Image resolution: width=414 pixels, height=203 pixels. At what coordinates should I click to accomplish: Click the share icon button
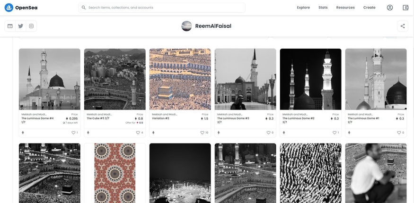[403, 26]
